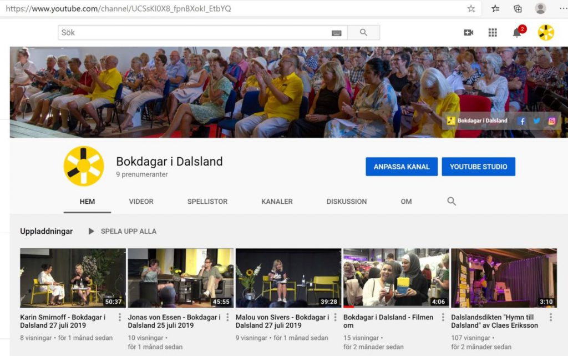Bookmark this page with star icon
568x356 pixels.
tap(471, 8)
